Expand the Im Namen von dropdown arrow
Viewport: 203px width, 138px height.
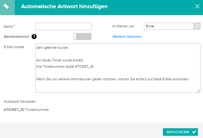196,26
